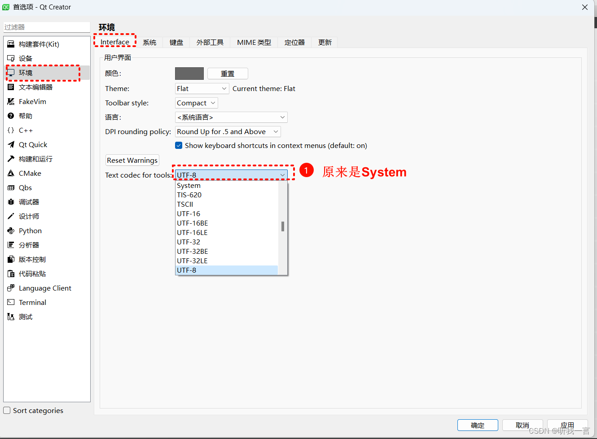
Task: Collapse the Text codec for tools combo box
Action: (231, 175)
